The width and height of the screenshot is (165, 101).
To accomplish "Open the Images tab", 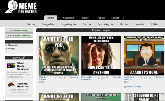I will 85,18.
